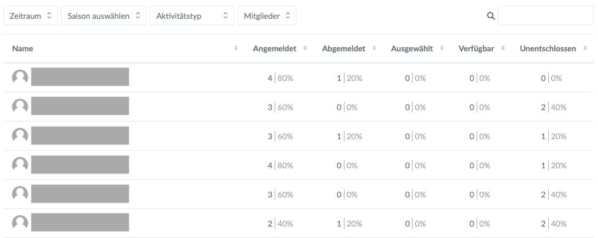Expand the Saison auswählen dropdown

pos(104,16)
